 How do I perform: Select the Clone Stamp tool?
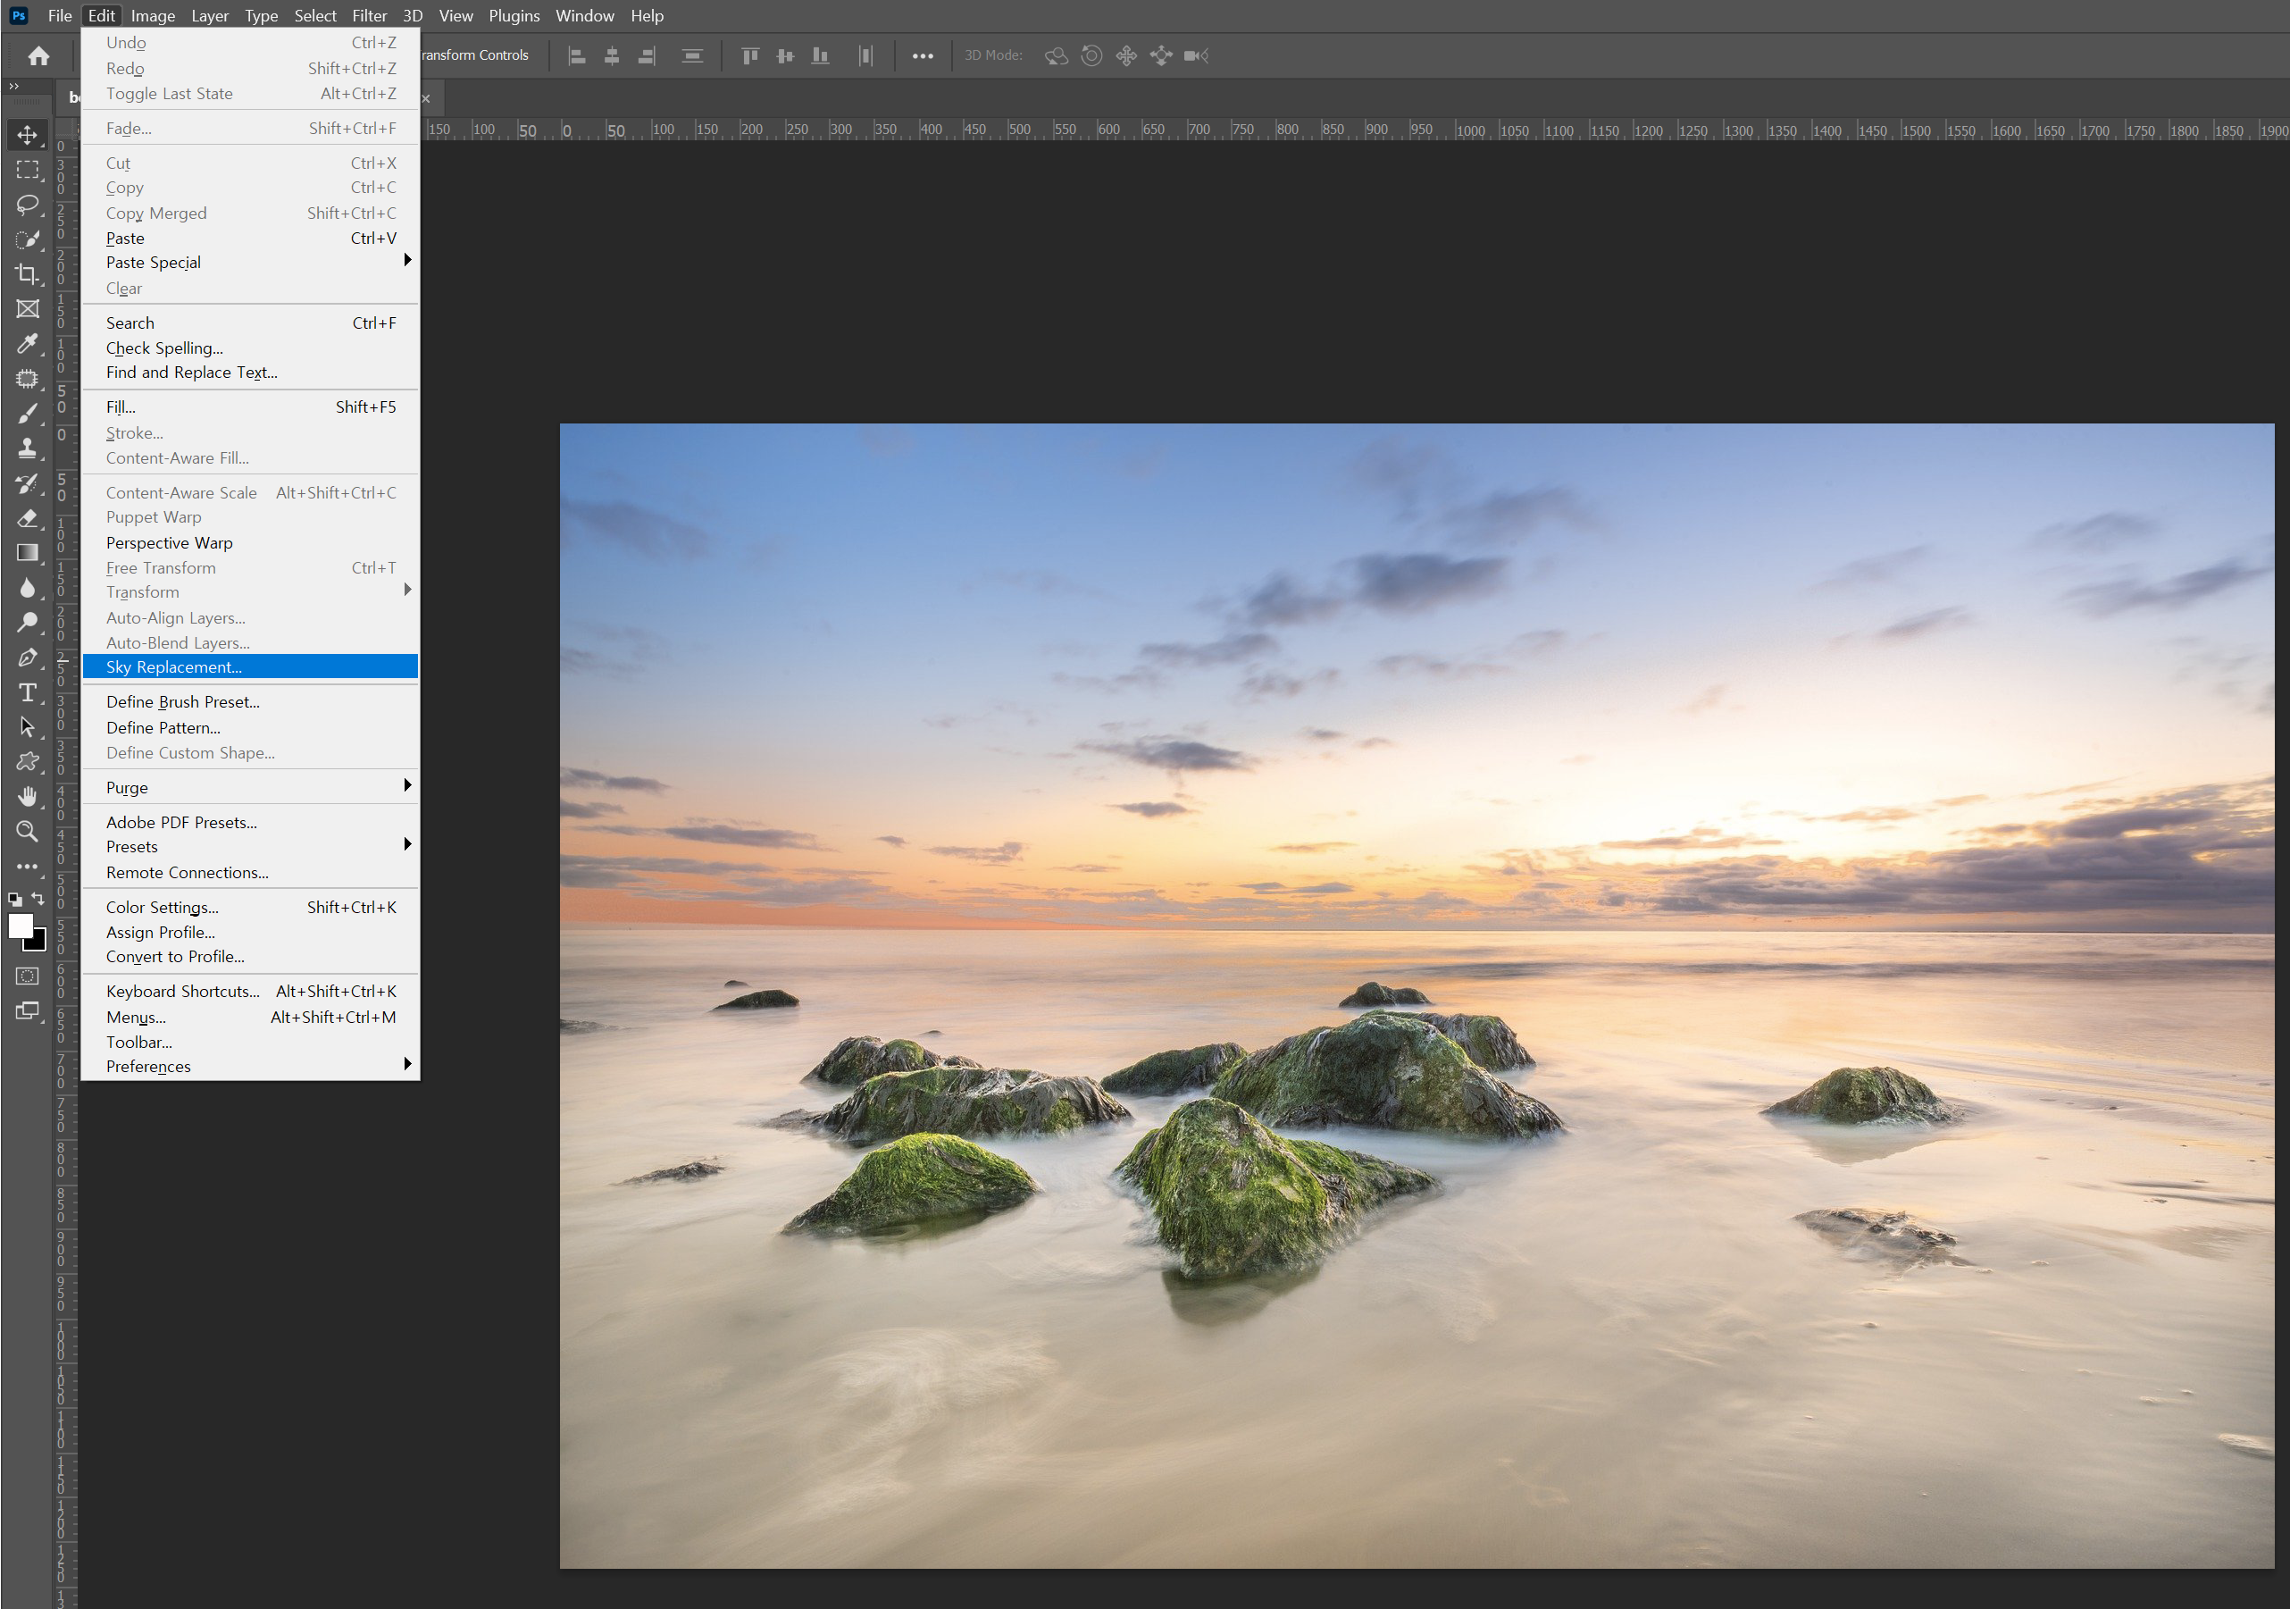click(x=27, y=448)
